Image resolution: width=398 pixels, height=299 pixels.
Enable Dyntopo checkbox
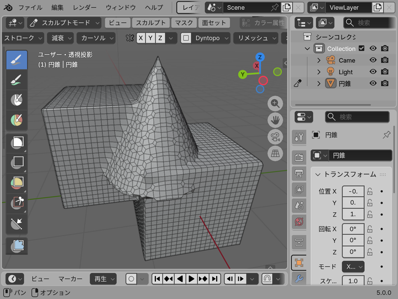[186, 38]
